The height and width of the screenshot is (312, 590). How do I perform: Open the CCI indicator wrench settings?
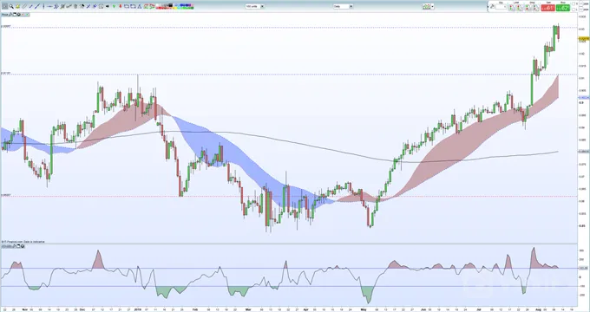(14, 246)
